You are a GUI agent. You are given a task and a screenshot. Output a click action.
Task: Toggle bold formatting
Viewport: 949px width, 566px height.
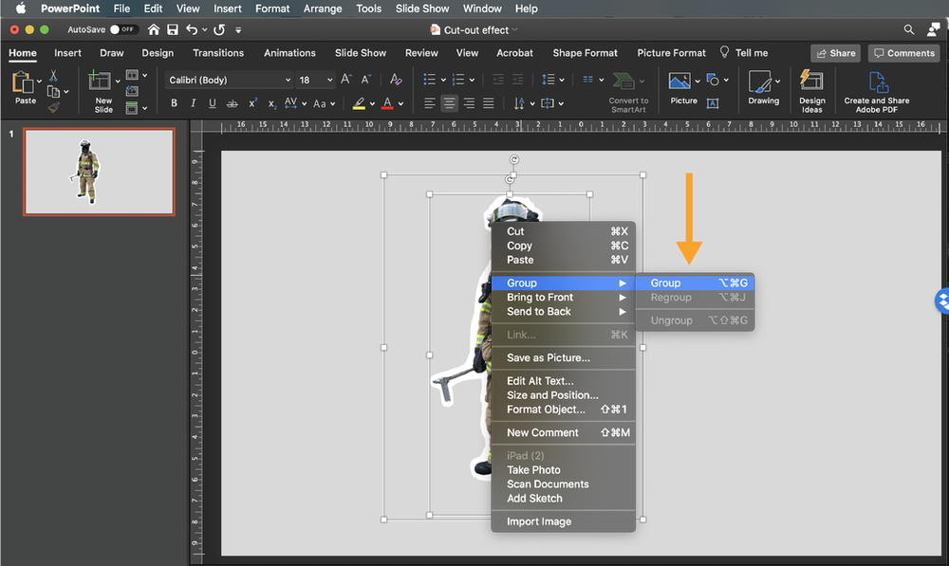point(174,102)
